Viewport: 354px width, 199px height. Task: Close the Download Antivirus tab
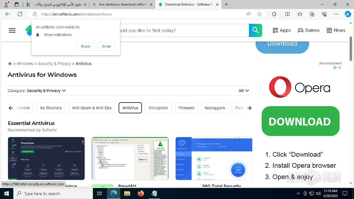pyautogui.click(x=217, y=4)
